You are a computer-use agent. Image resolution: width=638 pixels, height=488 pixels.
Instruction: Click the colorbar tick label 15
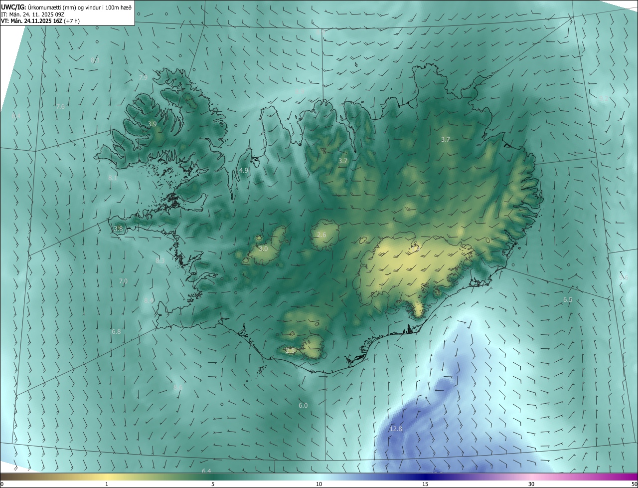click(x=425, y=485)
